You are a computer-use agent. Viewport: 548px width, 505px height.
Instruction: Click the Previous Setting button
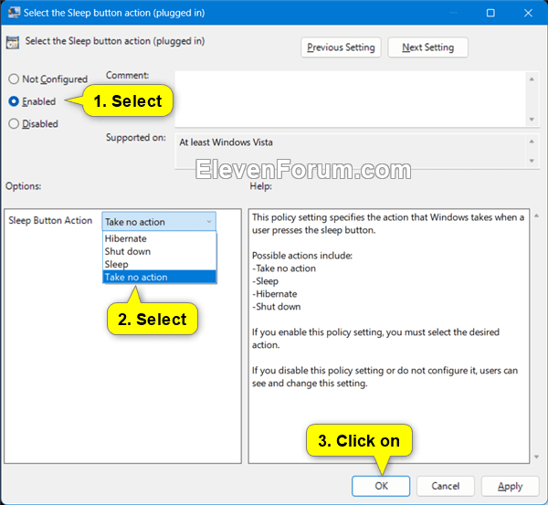341,47
